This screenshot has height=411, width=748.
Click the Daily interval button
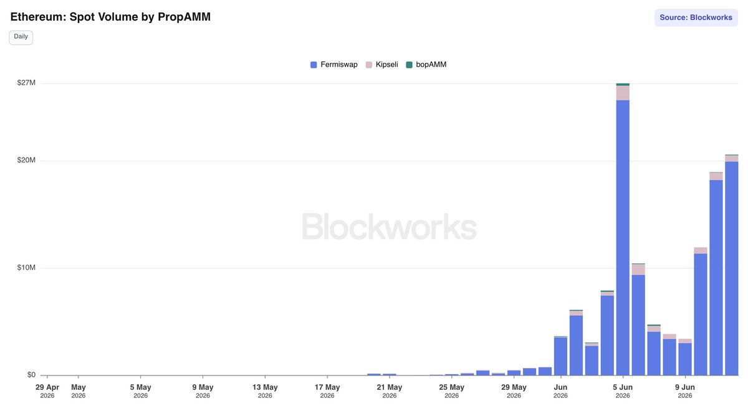pyautogui.click(x=21, y=37)
